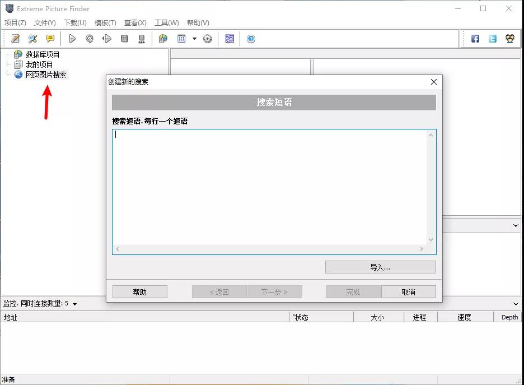Click the Extreme Picture Finder app icon

[10, 8]
